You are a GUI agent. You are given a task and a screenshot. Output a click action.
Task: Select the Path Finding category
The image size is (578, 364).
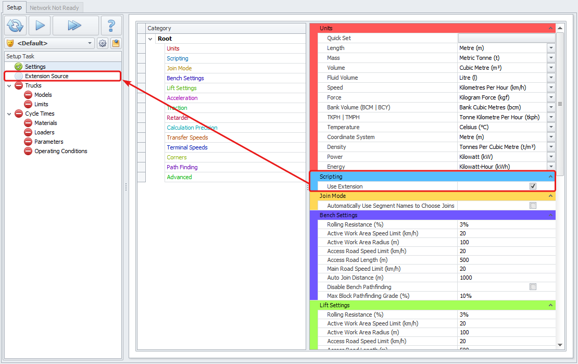[x=182, y=167]
